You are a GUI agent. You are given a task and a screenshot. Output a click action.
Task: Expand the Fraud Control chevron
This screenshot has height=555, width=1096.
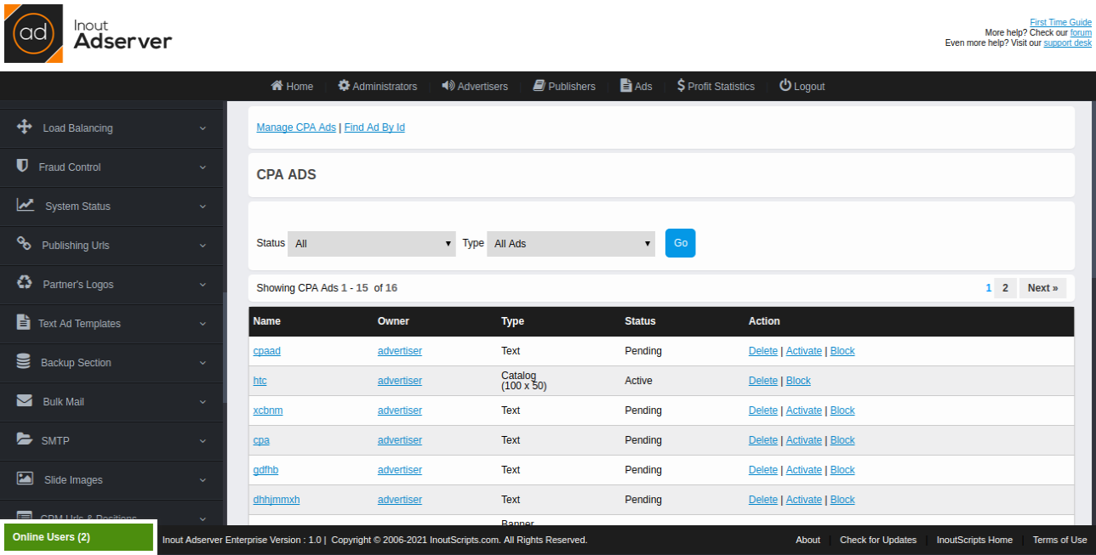tap(203, 167)
